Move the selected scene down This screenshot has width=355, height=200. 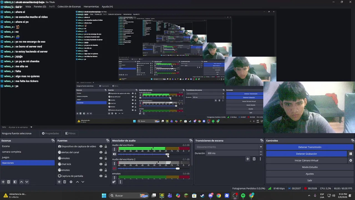coord(27,182)
